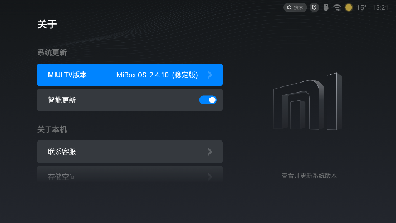
Task: Open the Mijia cat-face icon
Action: tap(314, 8)
